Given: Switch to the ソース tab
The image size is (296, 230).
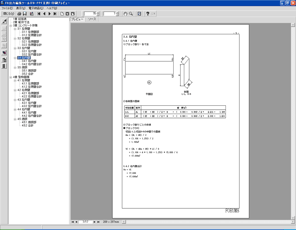Looking at the screenshot, I should click(x=92, y=19).
